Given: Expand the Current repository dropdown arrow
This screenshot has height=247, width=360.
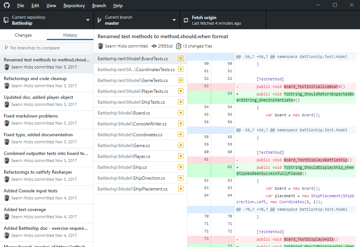Looking at the screenshot, I should coord(88,20).
